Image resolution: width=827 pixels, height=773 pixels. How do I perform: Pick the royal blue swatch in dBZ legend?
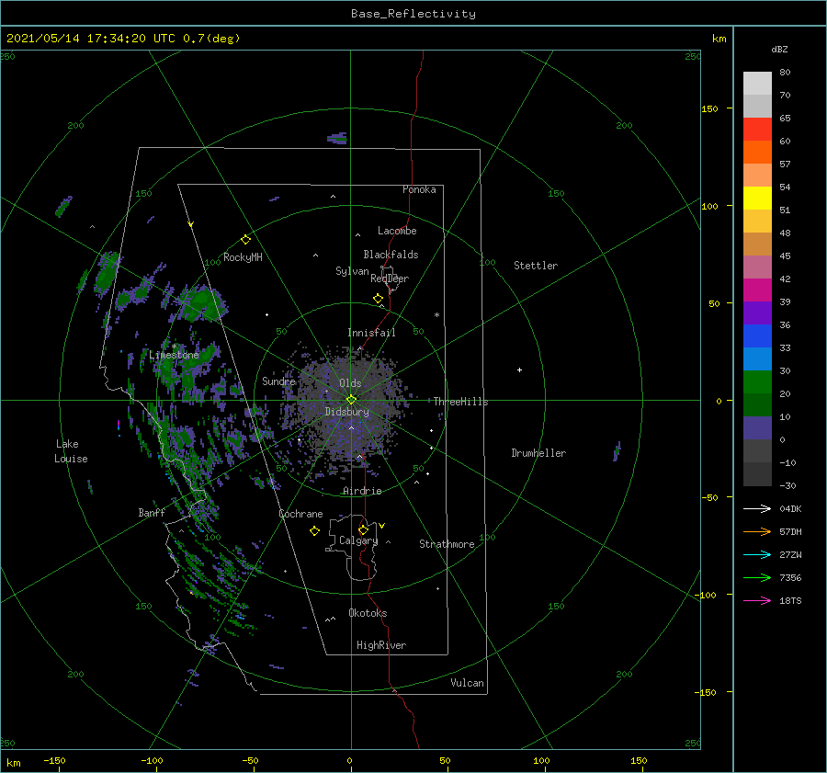(757, 335)
